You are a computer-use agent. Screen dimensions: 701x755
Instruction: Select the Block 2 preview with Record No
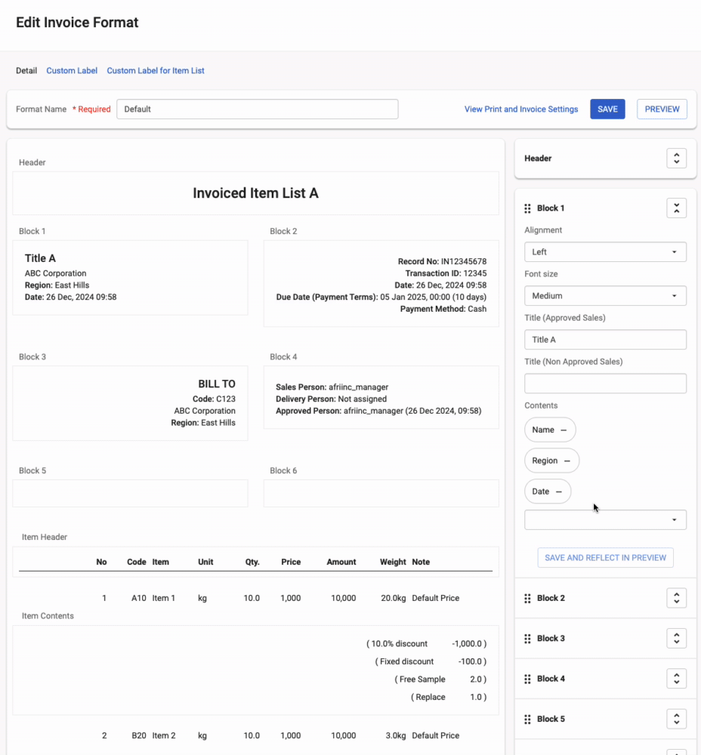click(x=381, y=284)
